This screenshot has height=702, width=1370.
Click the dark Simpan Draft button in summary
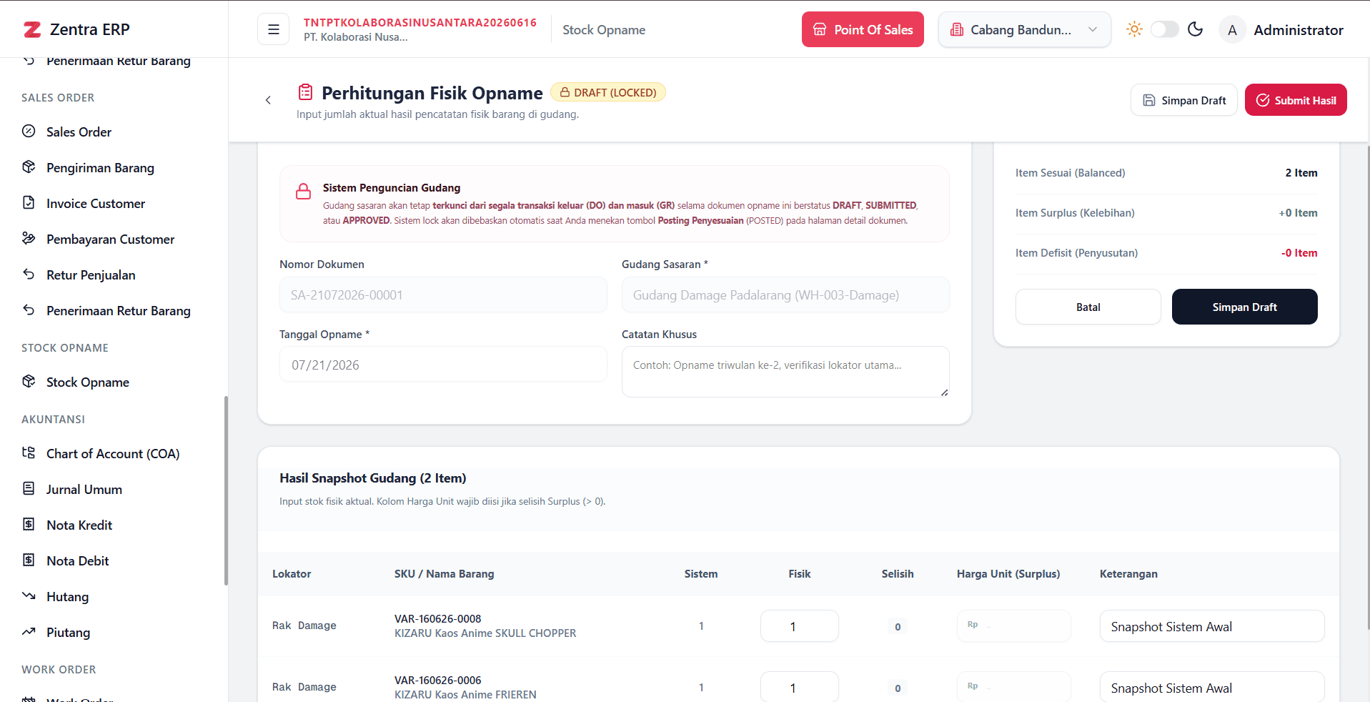tap(1245, 307)
